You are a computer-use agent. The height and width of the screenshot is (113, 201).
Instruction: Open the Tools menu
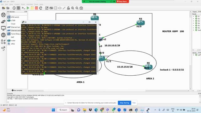[x=36, y=4]
